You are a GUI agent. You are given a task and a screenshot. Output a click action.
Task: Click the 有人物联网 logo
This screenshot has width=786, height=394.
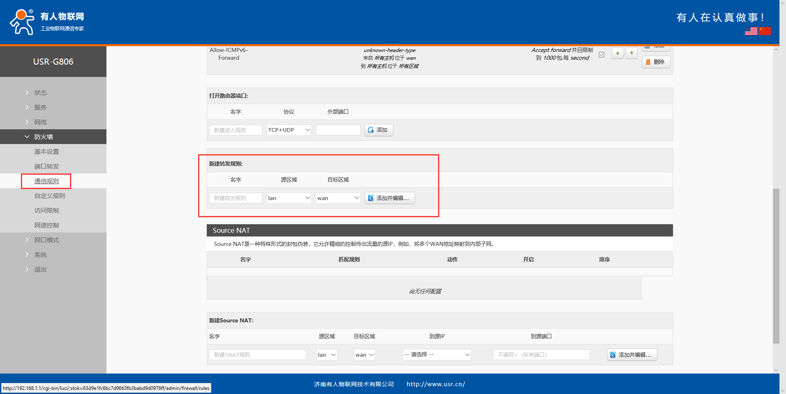coord(47,22)
